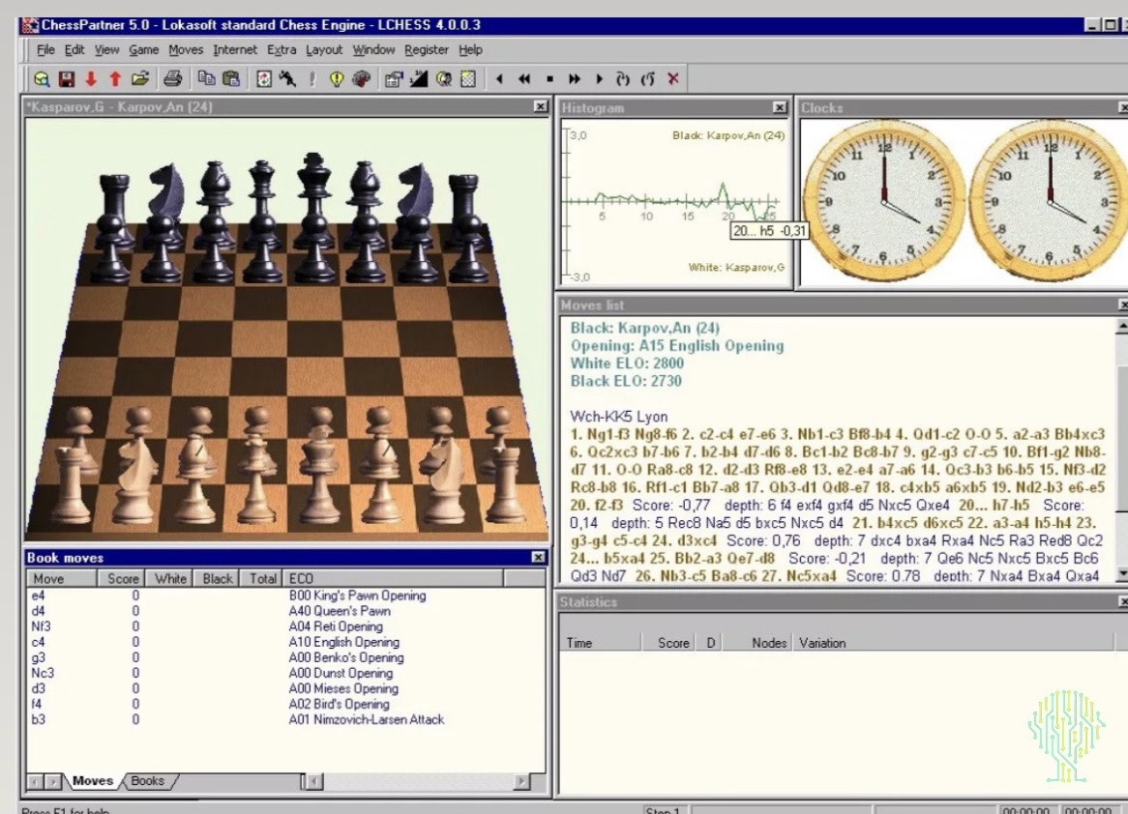The width and height of the screenshot is (1128, 814).
Task: Close the Book moves panel
Action: click(x=538, y=557)
